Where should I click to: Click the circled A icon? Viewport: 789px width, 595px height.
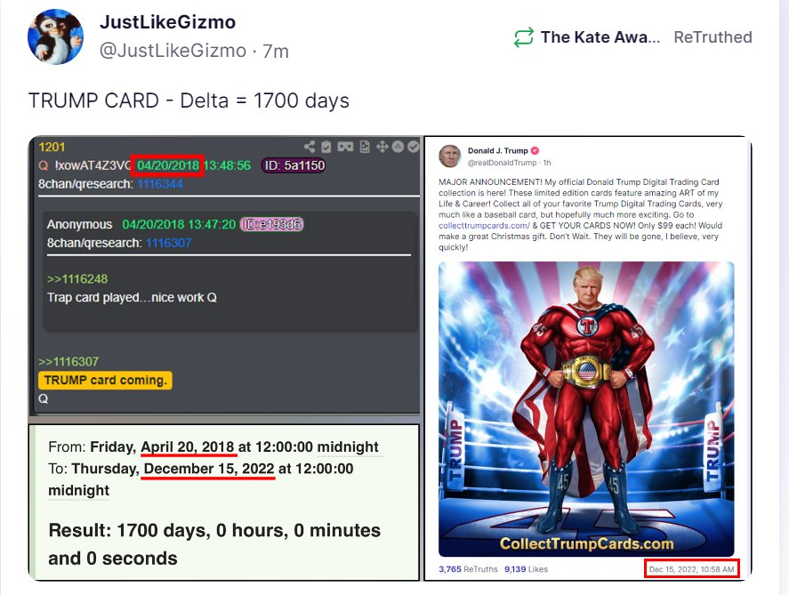click(x=398, y=147)
